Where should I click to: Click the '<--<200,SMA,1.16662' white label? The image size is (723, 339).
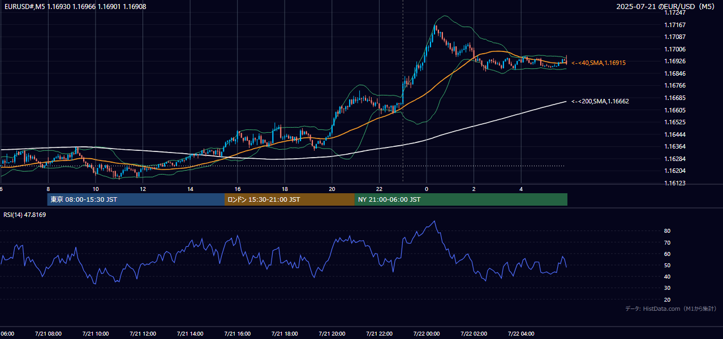click(x=600, y=101)
